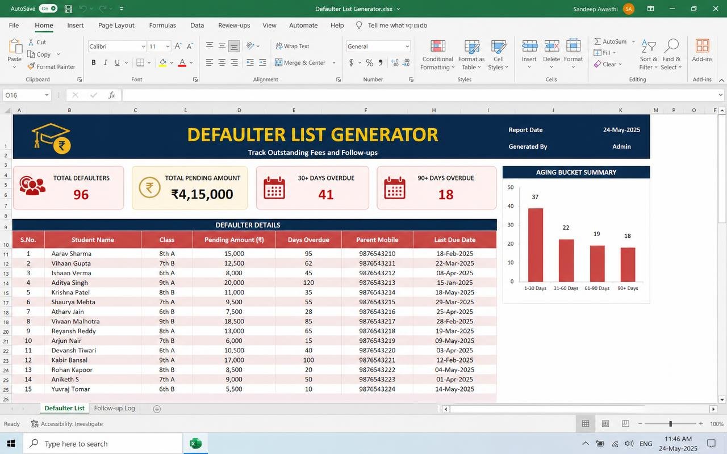The width and height of the screenshot is (727, 454).
Task: Toggle Italic formatting
Action: coord(105,62)
